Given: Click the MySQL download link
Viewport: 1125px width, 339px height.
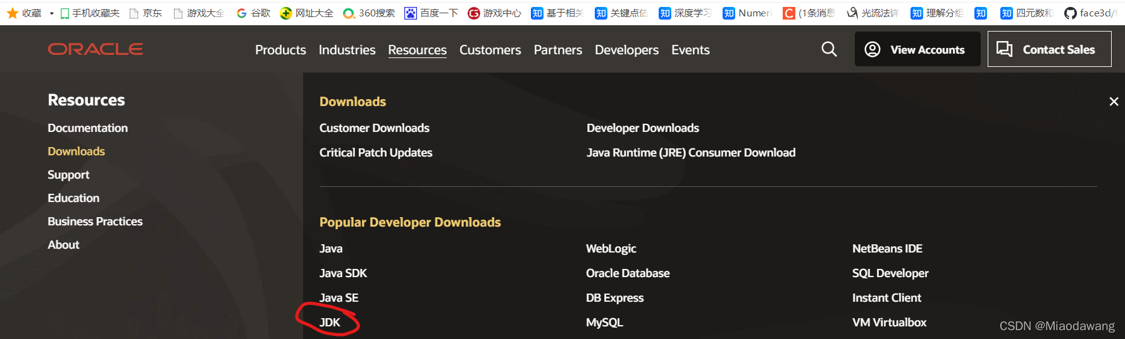Looking at the screenshot, I should pos(604,323).
